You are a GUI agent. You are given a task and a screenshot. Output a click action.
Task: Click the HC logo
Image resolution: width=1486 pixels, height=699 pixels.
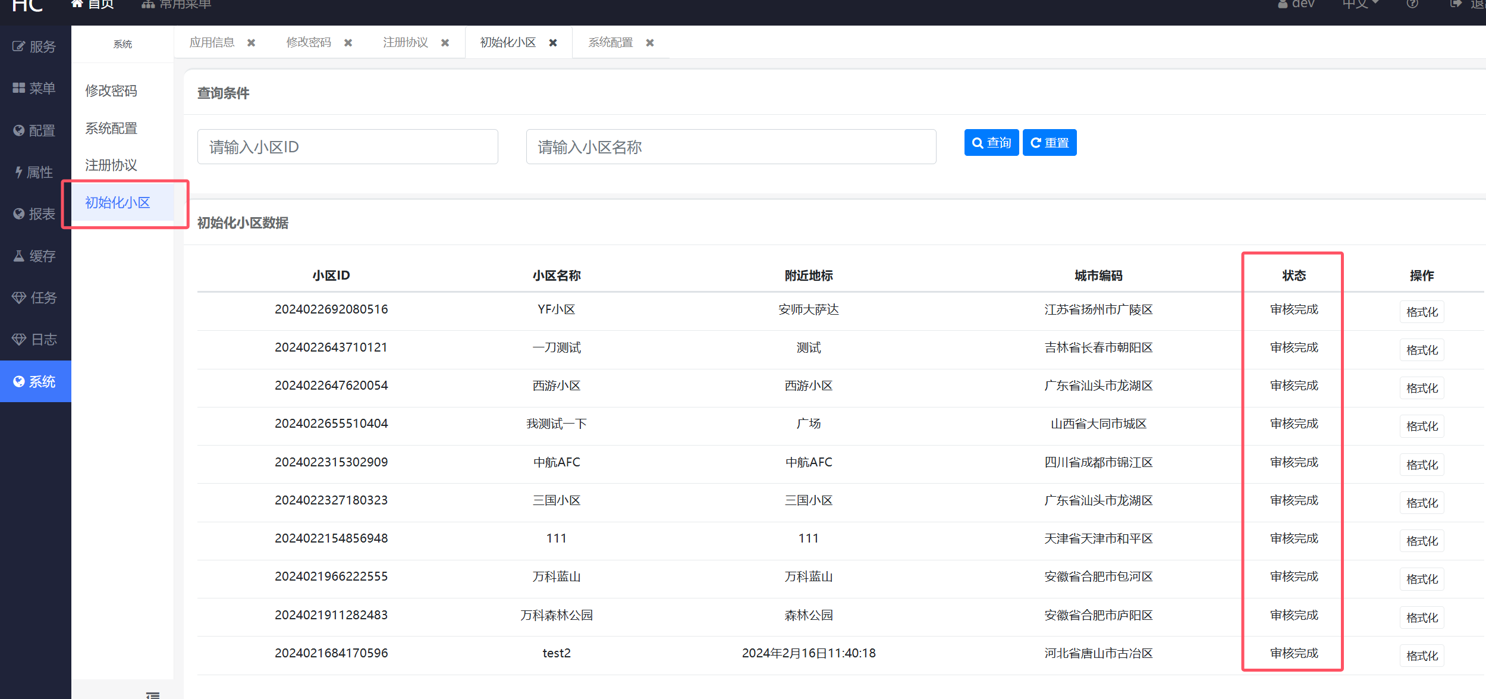coord(27,5)
